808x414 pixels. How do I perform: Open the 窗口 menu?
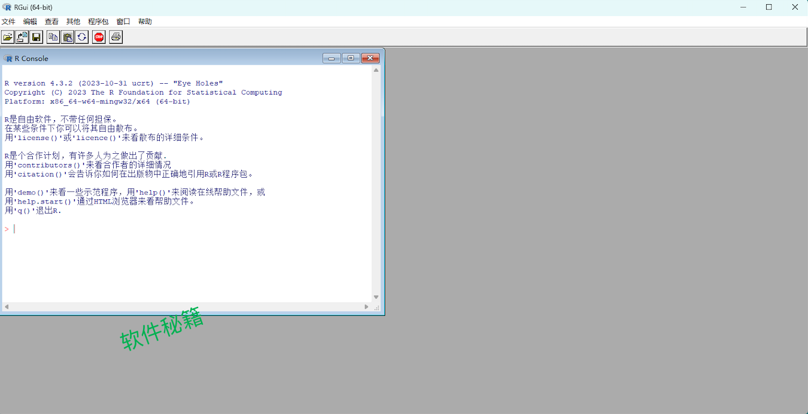click(x=123, y=21)
